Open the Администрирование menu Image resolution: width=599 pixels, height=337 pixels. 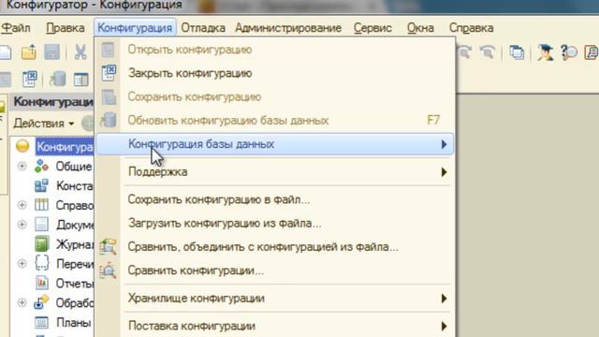click(x=288, y=28)
